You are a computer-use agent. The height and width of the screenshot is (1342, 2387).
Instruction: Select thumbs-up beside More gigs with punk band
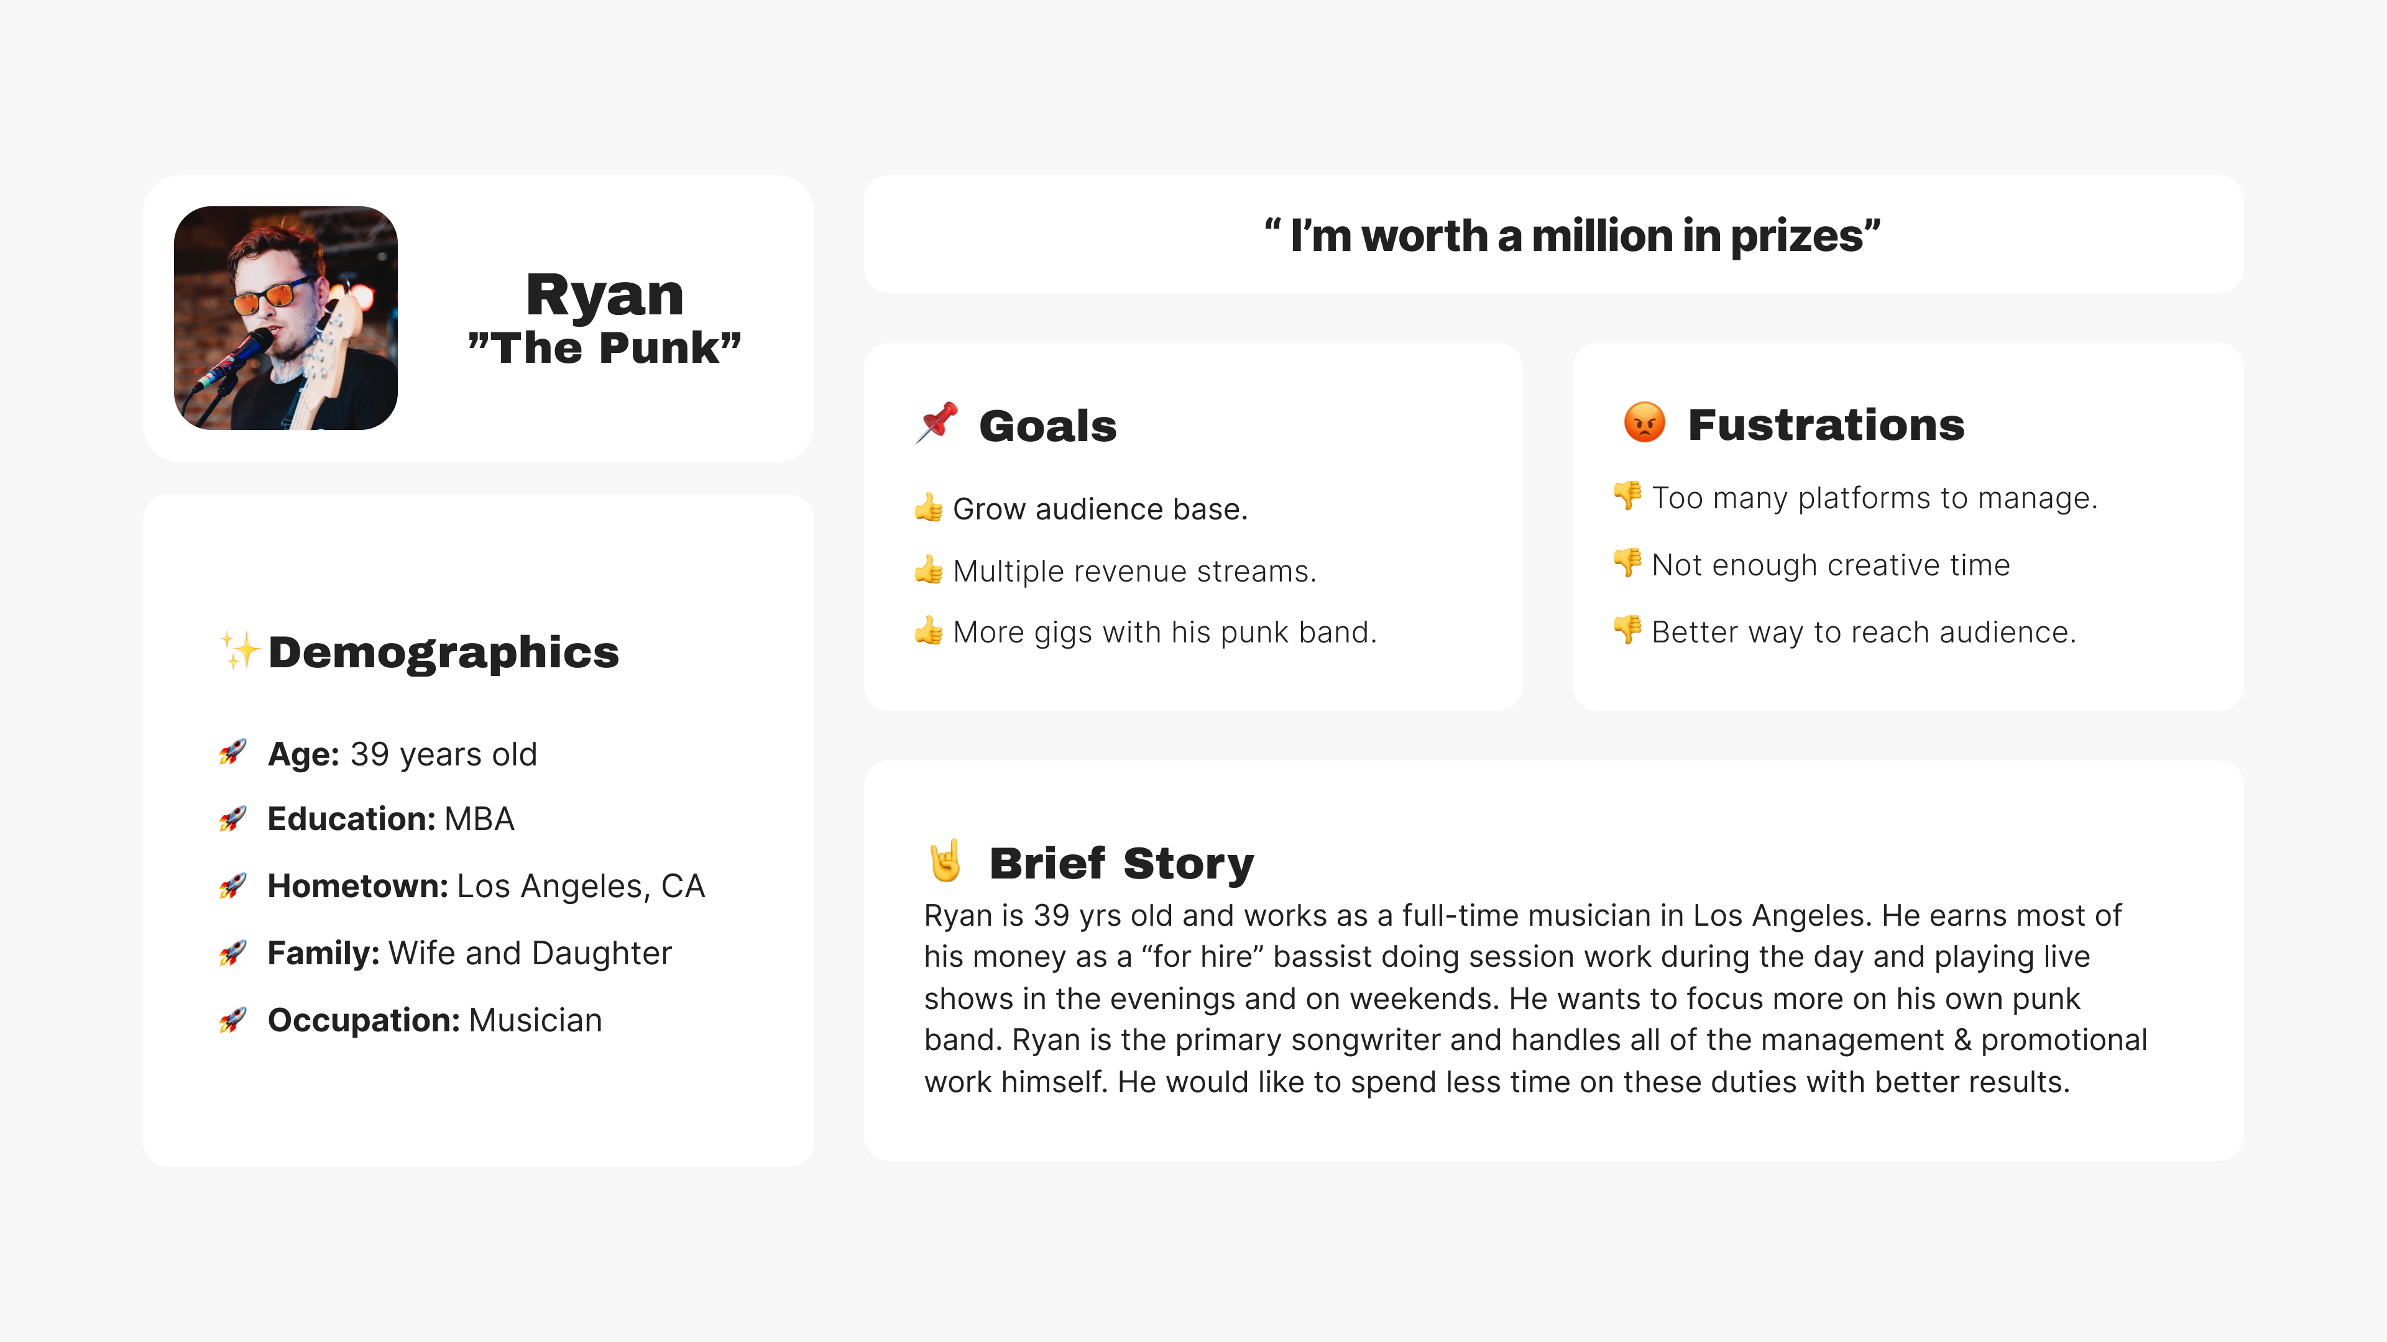929,631
